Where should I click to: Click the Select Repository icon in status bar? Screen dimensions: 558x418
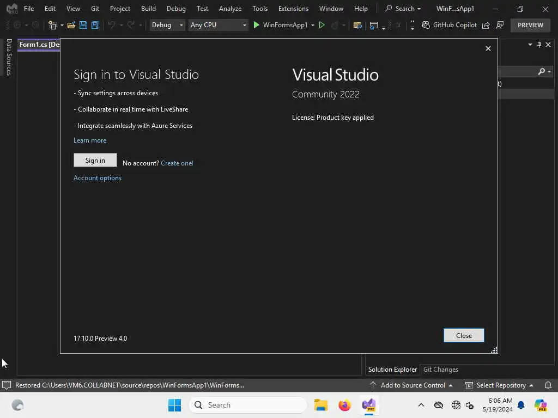[469, 385]
